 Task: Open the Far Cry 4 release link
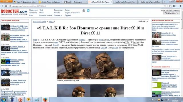point(169,34)
